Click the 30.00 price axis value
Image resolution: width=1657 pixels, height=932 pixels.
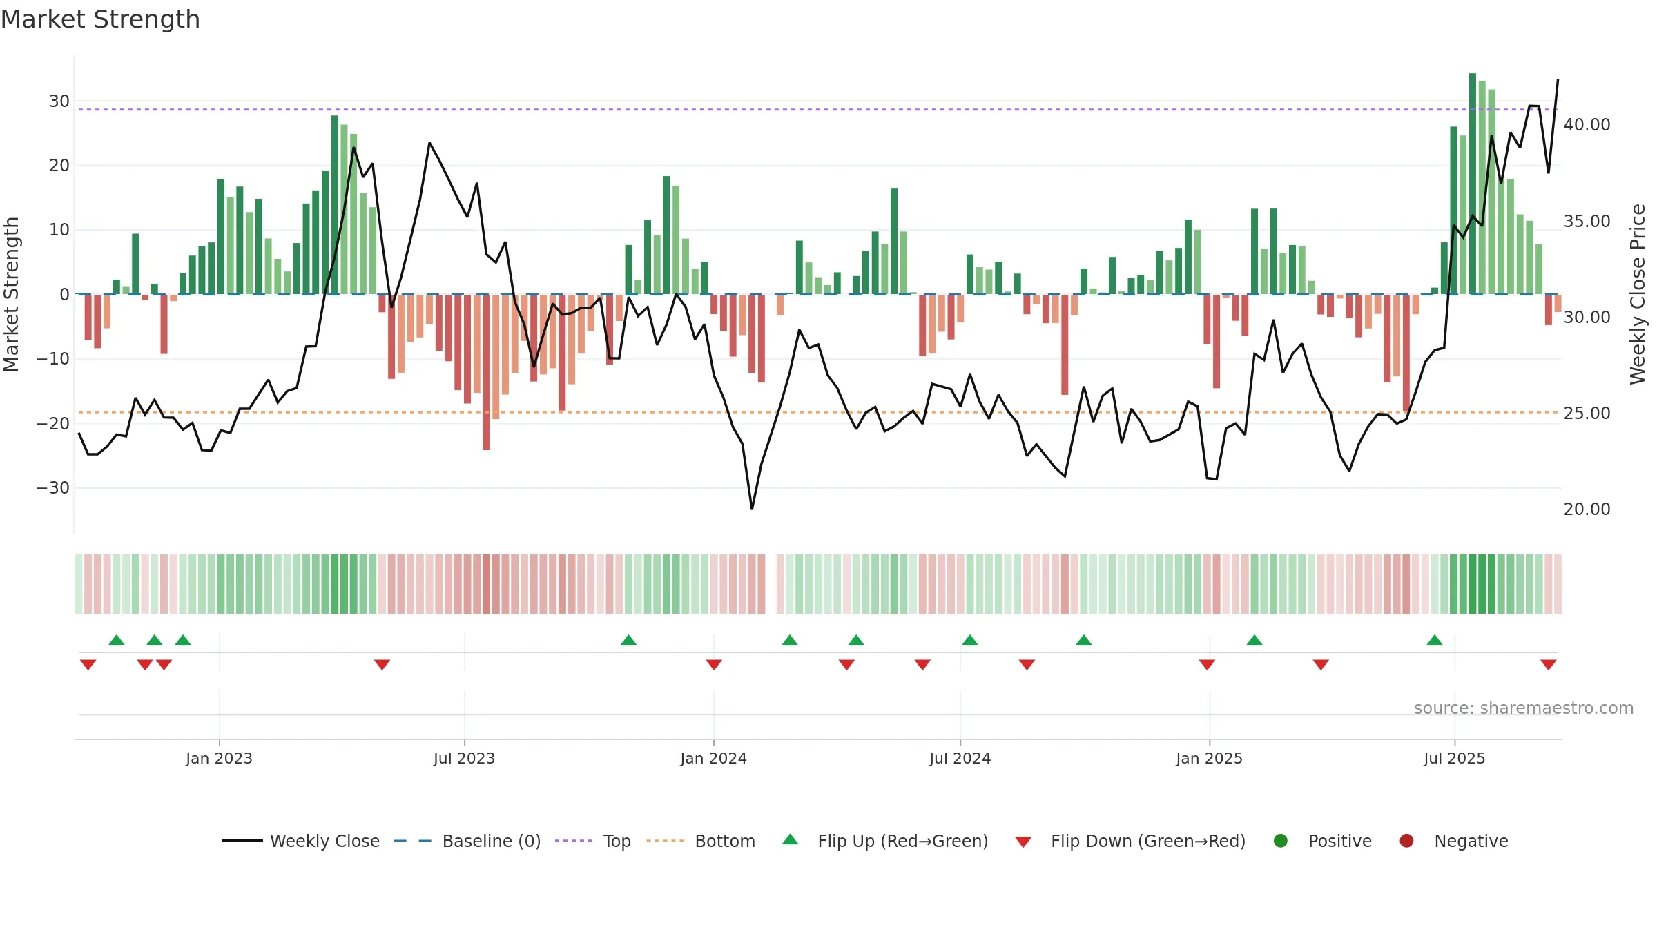pos(1587,317)
